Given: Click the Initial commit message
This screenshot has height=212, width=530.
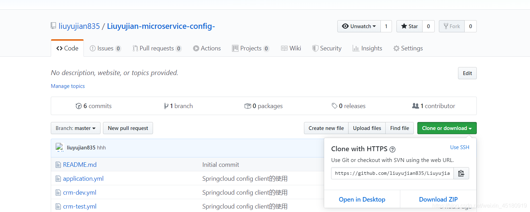Looking at the screenshot, I should point(221,165).
